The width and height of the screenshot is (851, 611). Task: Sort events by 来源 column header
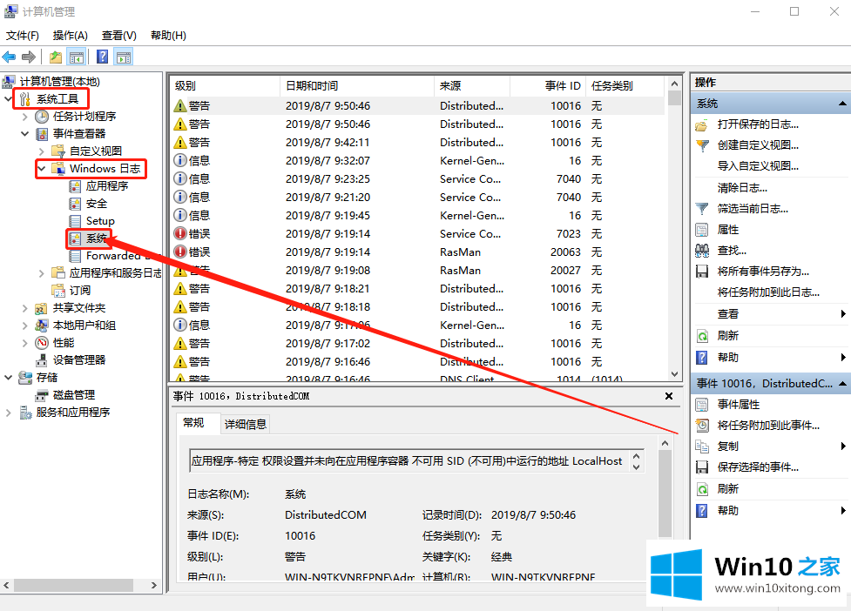(x=471, y=85)
